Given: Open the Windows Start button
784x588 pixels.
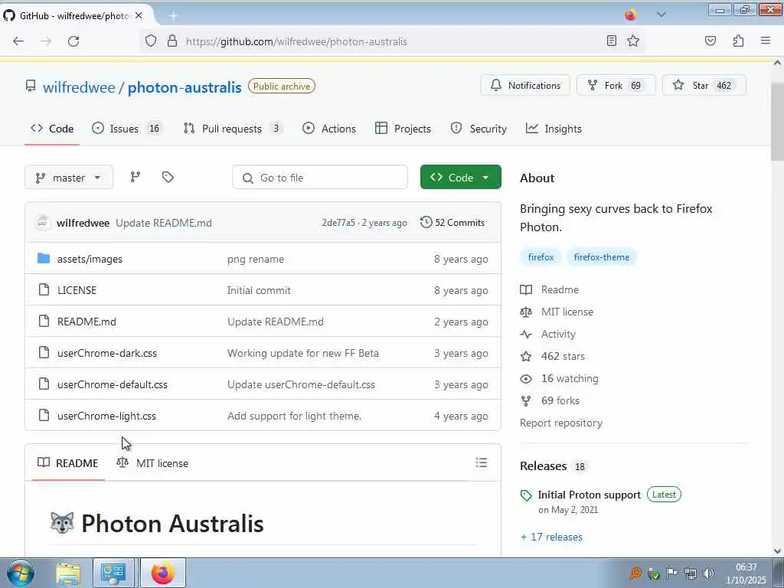Looking at the screenshot, I should pos(20,573).
